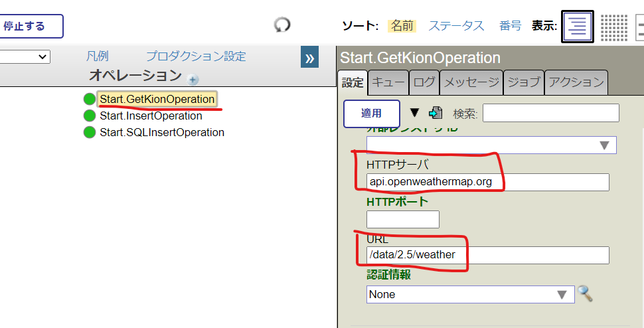
Task: Expand the black triangle next to 適用
Action: click(415, 112)
